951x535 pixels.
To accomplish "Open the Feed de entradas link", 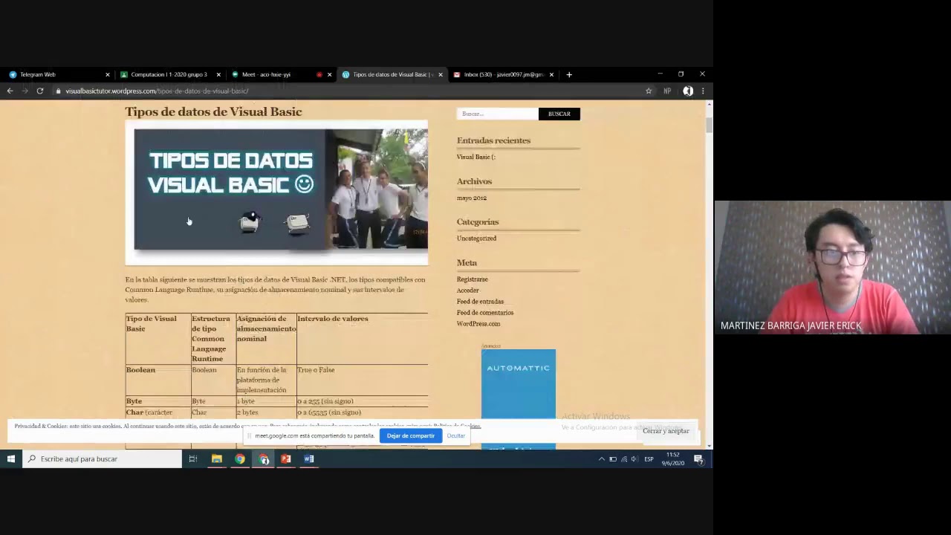I will (x=480, y=302).
